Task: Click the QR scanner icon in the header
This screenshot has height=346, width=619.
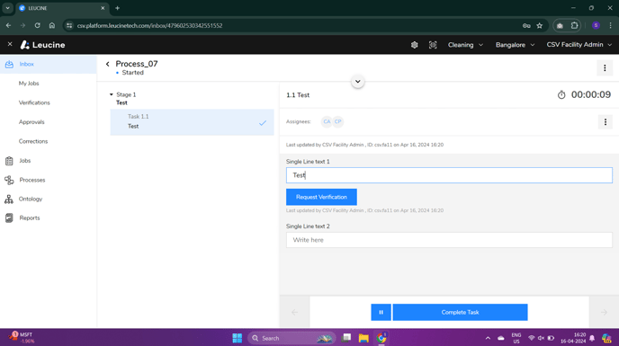Action: (433, 45)
